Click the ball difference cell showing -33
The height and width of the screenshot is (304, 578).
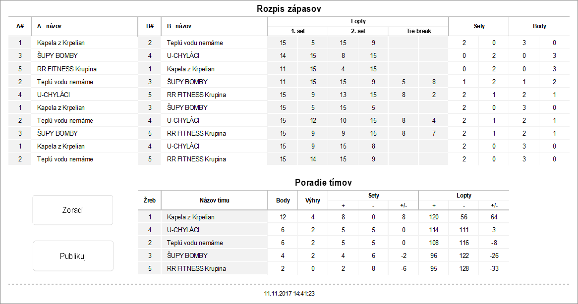click(494, 268)
